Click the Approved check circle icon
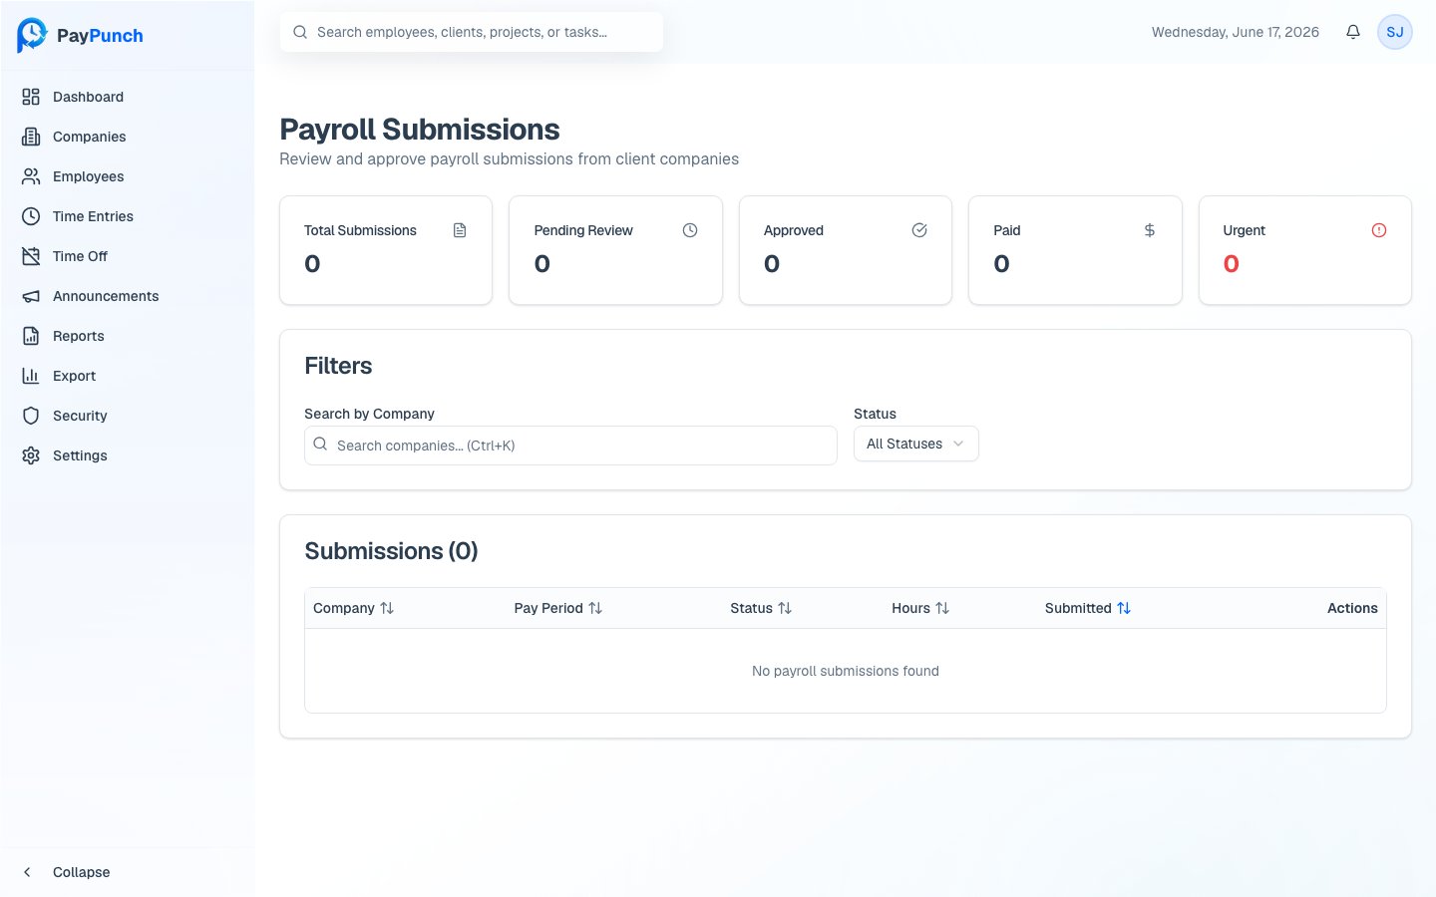 [919, 230]
